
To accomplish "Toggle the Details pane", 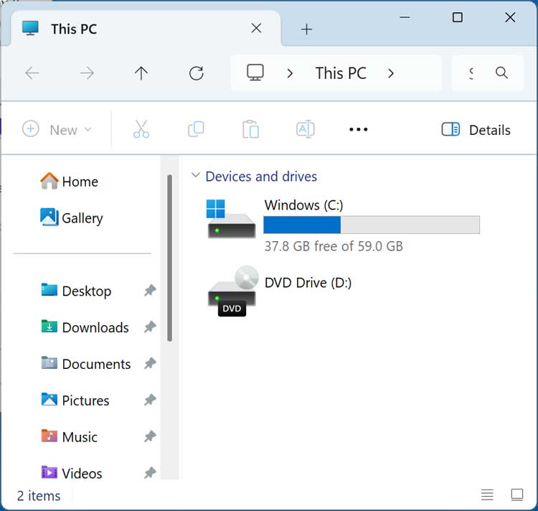I will (476, 130).
